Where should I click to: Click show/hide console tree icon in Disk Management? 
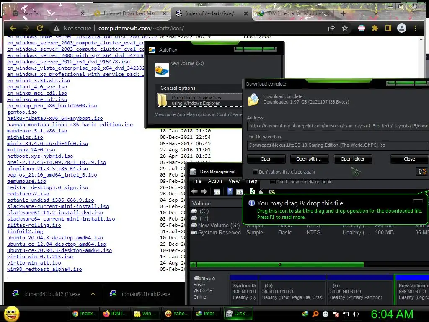[217, 192]
